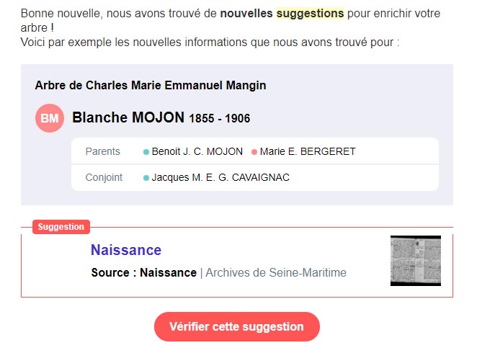Click the teal dot beside Benoit J. C. MOJON

pos(146,152)
